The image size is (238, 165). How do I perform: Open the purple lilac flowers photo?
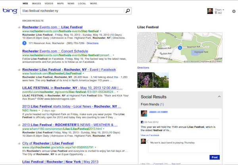pyautogui.click(x=145, y=80)
